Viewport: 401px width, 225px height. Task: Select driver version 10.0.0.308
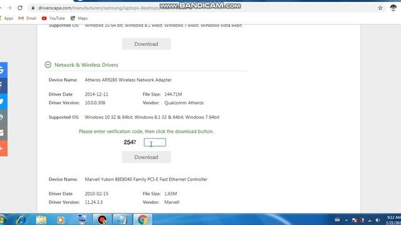tap(95, 102)
